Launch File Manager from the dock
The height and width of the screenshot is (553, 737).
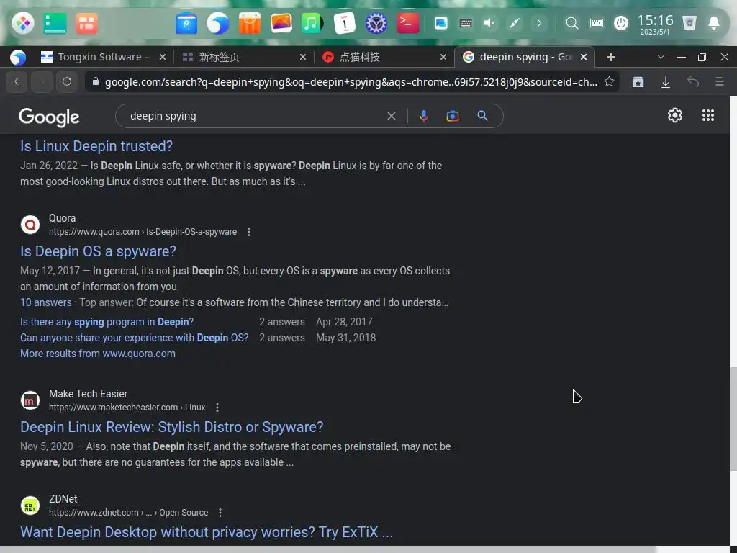(x=186, y=23)
